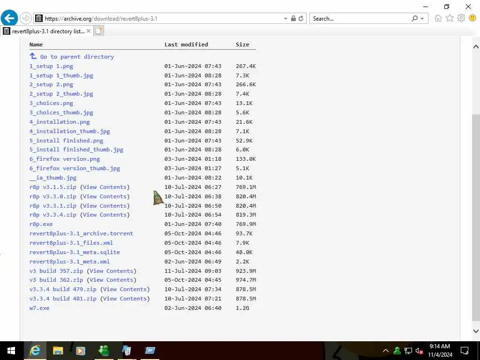The width and height of the screenshot is (480, 360).
Task: Open 5_install finished_thumb.jpg link
Action: click(x=76, y=150)
